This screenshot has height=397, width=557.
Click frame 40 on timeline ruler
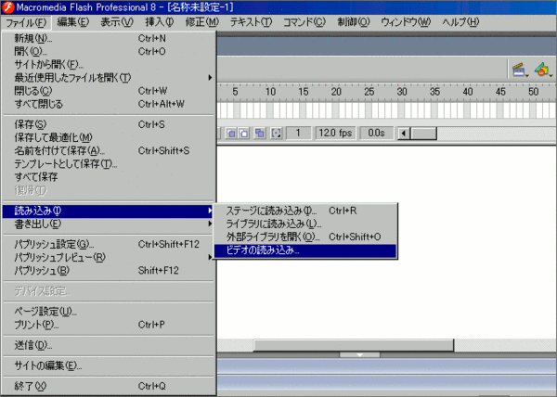[468, 92]
